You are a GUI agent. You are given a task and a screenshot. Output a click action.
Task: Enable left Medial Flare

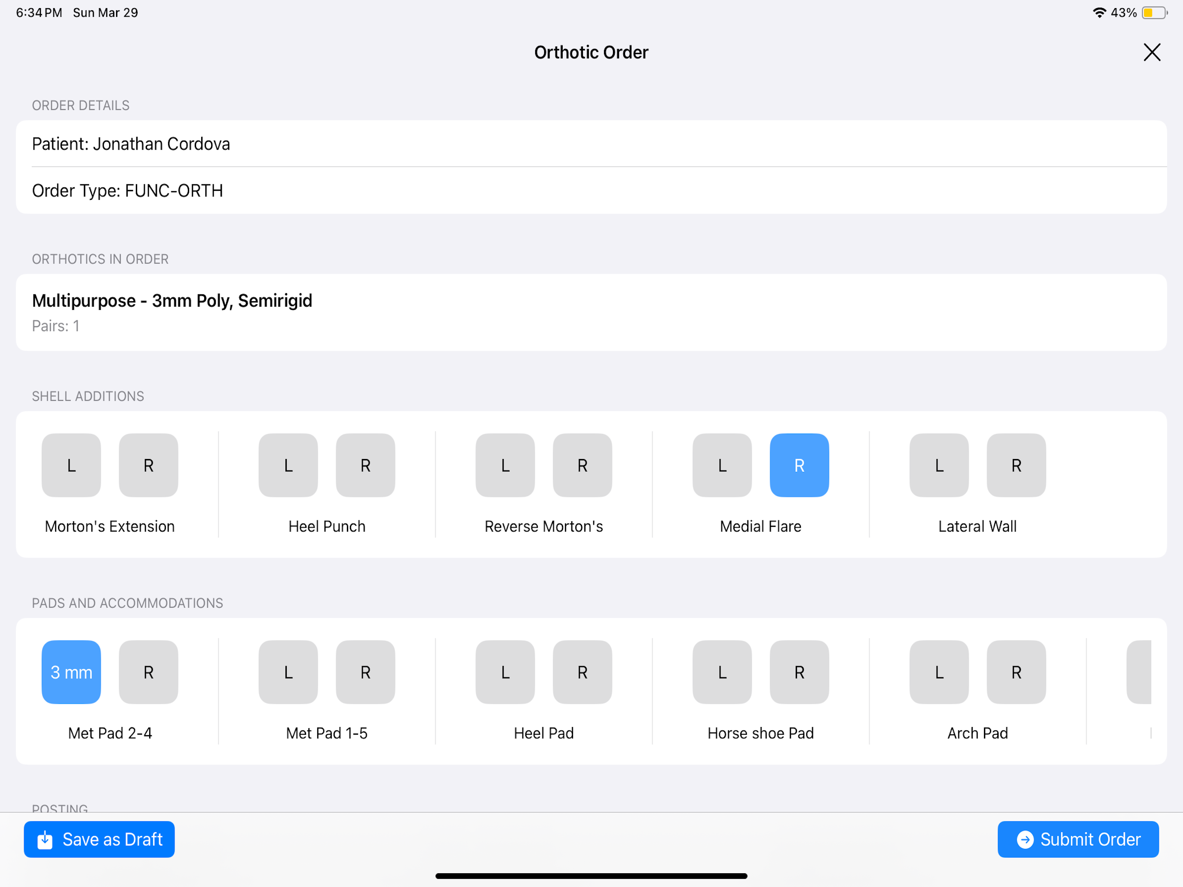pyautogui.click(x=722, y=465)
